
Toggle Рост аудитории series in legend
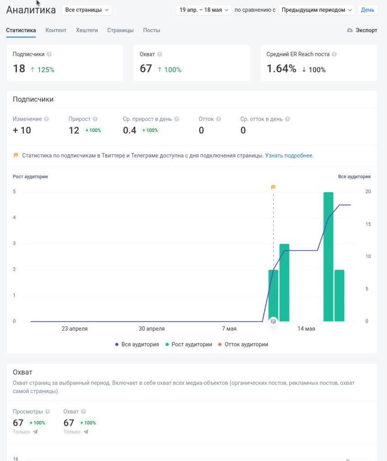click(189, 344)
